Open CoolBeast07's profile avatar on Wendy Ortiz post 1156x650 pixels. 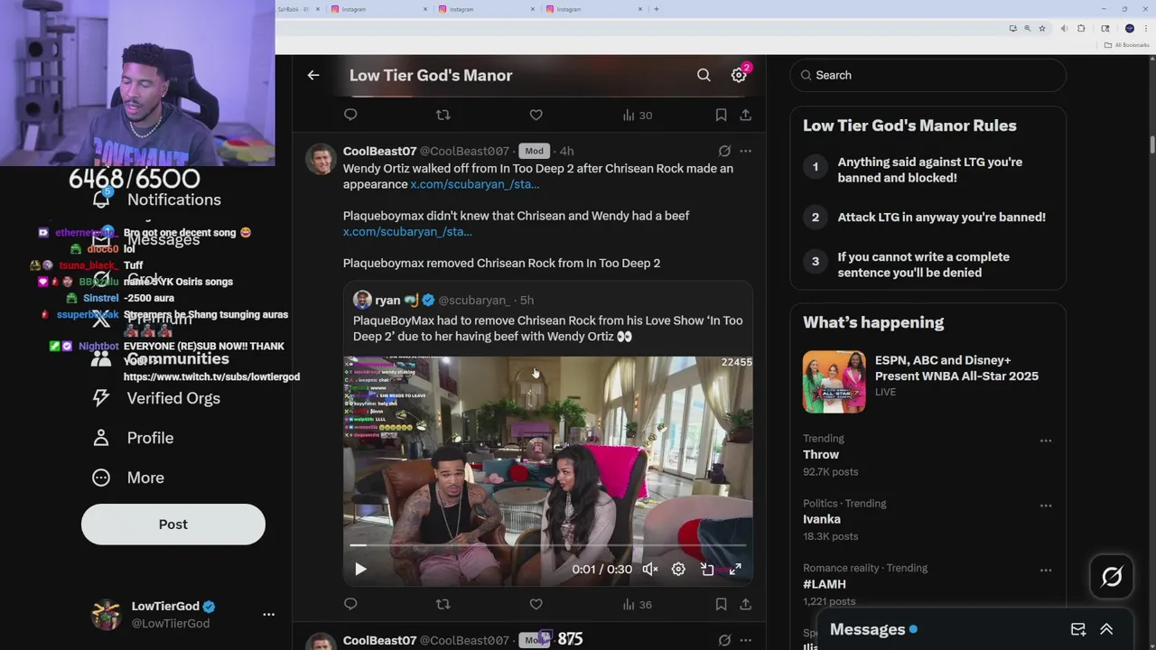[321, 159]
